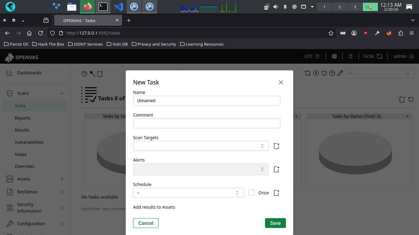Screen dimensions: 419x235
Task: Click new schedule icon beside Once checkbox
Action: click(x=276, y=193)
